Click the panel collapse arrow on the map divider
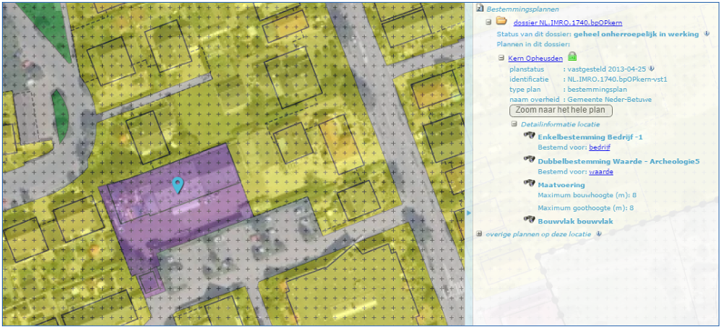This screenshot has width=724, height=330. pyautogui.click(x=468, y=213)
